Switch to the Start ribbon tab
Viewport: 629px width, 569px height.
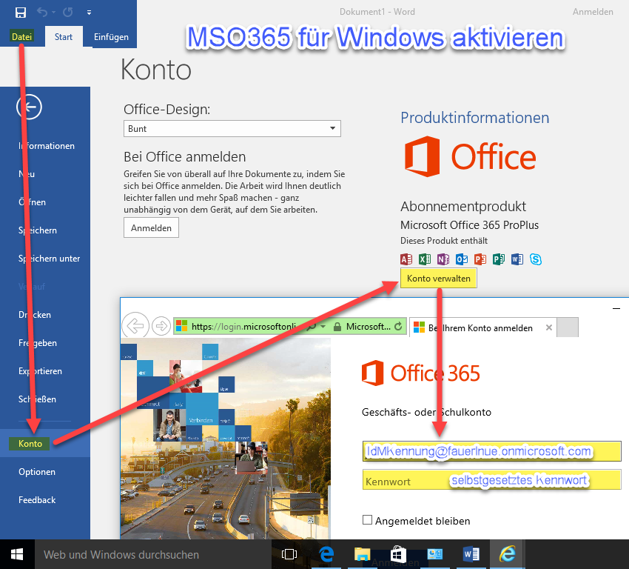click(64, 36)
